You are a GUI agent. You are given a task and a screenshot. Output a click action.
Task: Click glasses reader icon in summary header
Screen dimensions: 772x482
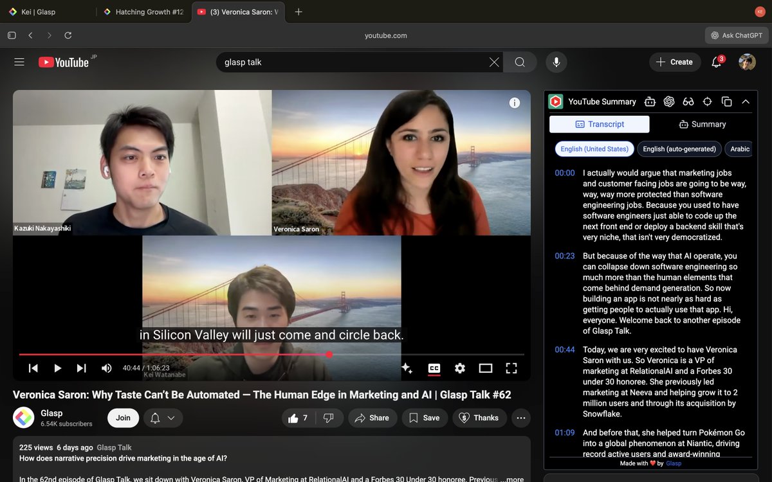point(688,102)
